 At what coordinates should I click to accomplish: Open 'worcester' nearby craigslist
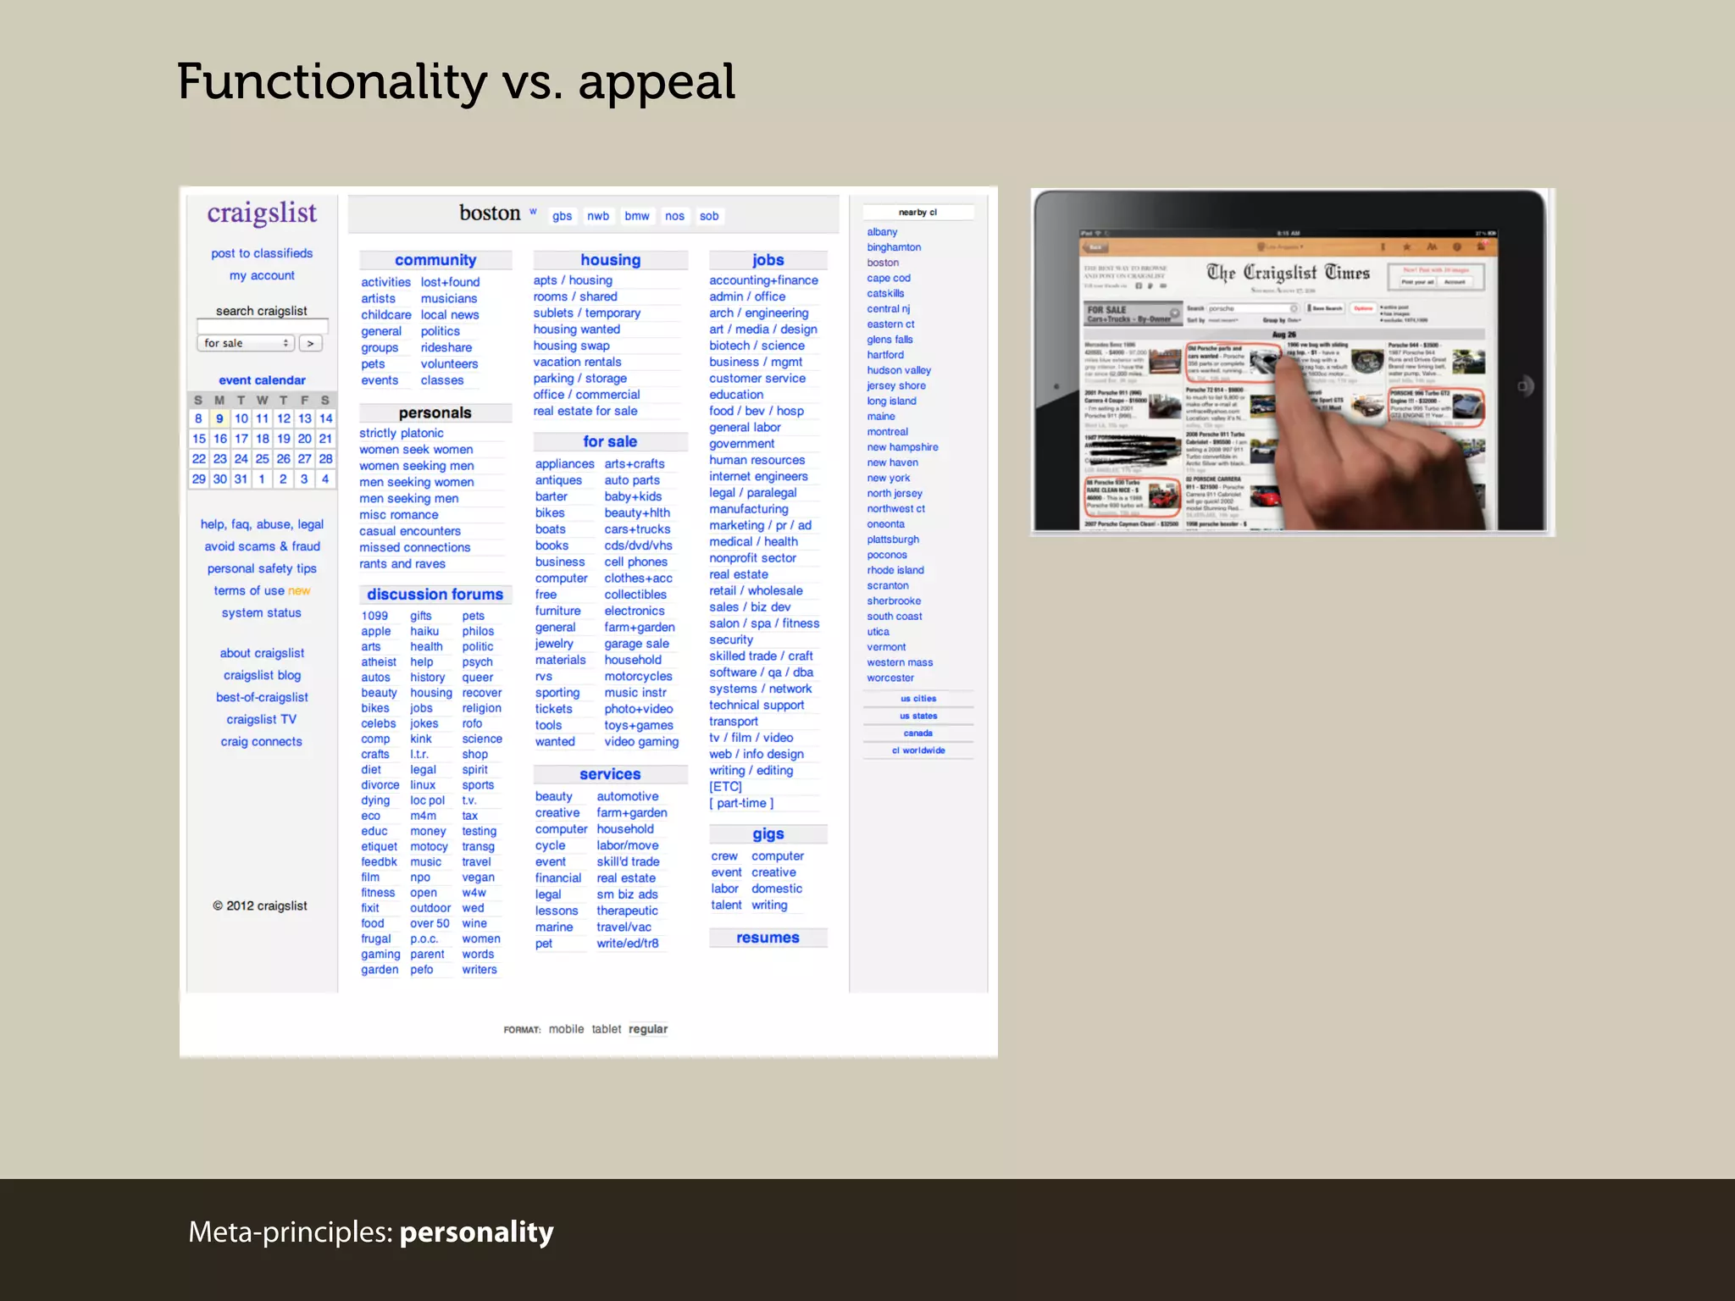tap(890, 678)
